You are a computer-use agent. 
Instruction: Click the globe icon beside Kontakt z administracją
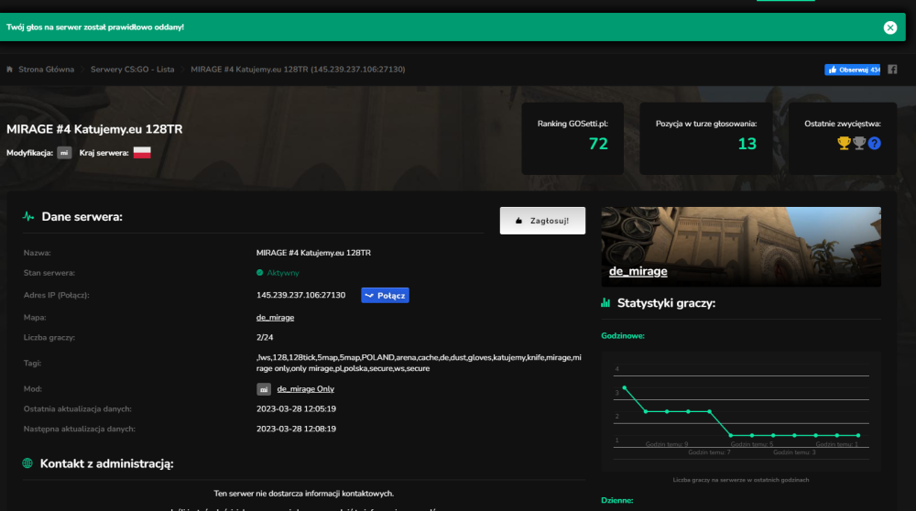27,463
